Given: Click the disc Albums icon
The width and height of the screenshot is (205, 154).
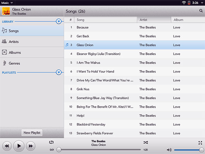Looking at the screenshot, I should [x=4, y=52].
